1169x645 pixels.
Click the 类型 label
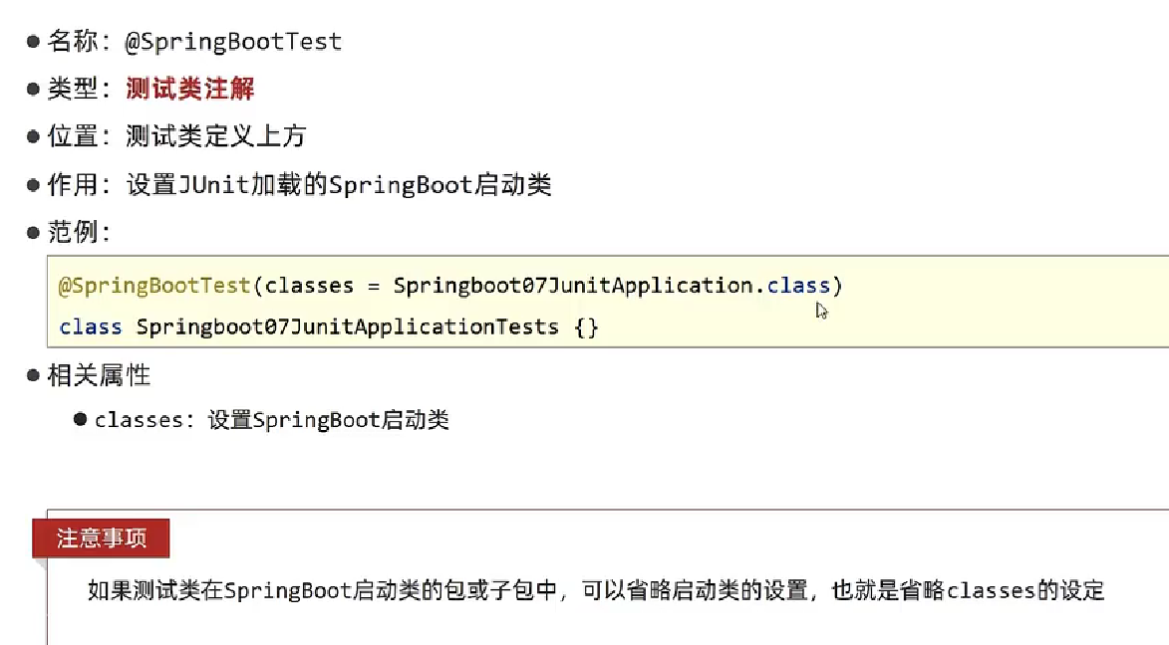[x=74, y=90]
